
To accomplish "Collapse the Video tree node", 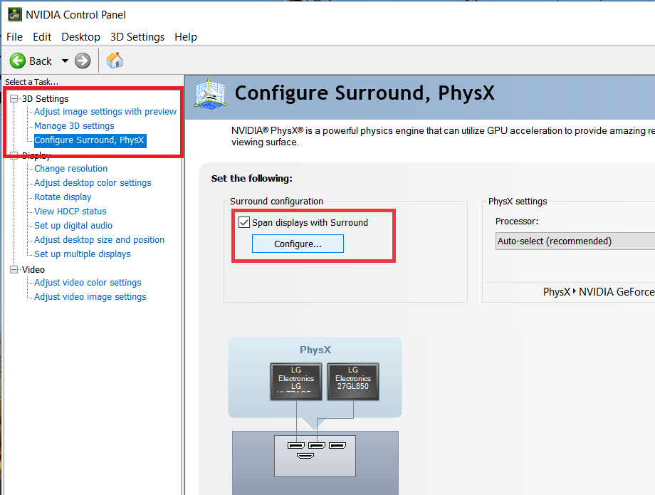I will pos(14,269).
